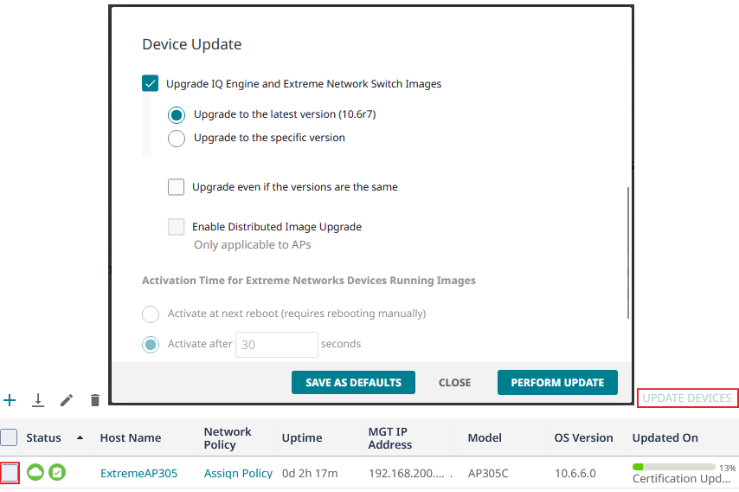Uncheck Upgrade IQ Engine and Switch Images
This screenshot has height=492, width=739.
click(151, 83)
